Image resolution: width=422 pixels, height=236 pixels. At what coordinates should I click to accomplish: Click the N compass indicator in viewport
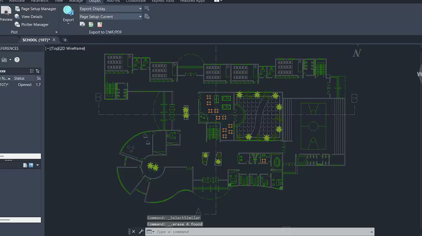pyautogui.click(x=356, y=53)
